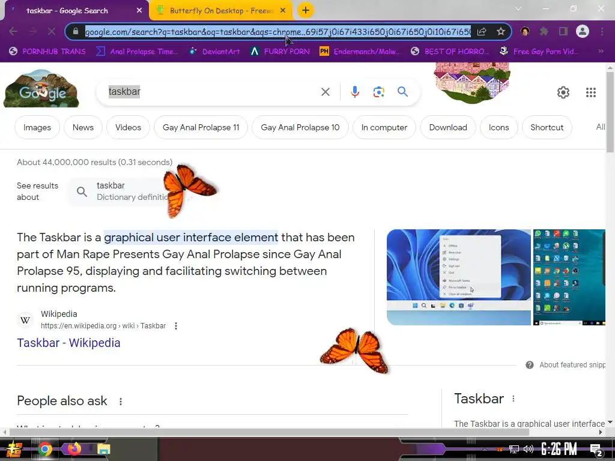Open Taskbar - Wikipedia result link

tap(68, 343)
